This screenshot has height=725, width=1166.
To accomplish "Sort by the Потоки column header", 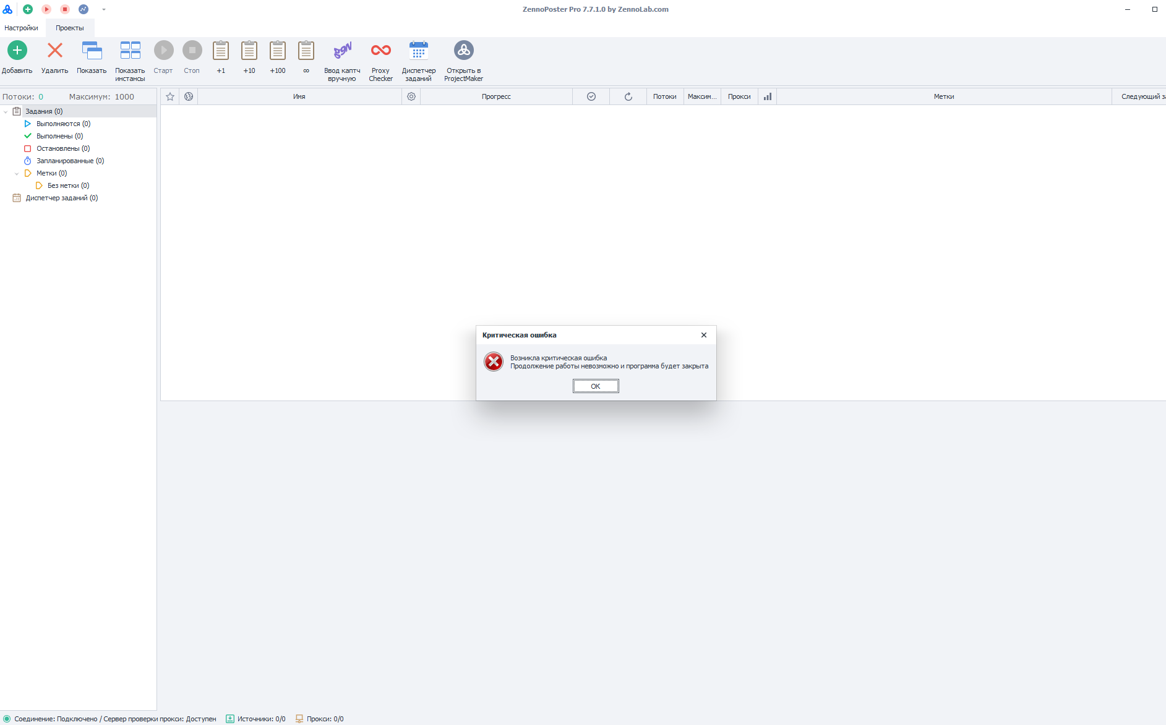I will point(665,96).
